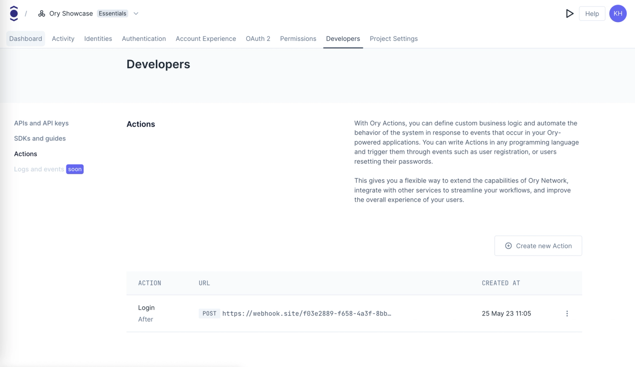635x367 pixels.
Task: Click the soon badge
Action: [x=75, y=169]
